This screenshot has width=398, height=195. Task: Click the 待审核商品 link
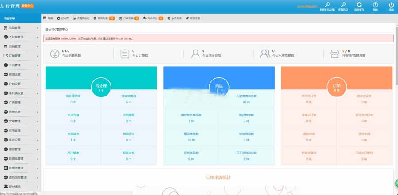129,96
